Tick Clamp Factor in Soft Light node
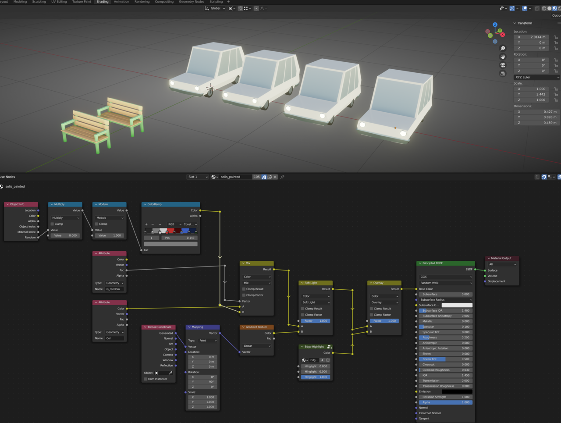The image size is (561, 423). pos(302,315)
